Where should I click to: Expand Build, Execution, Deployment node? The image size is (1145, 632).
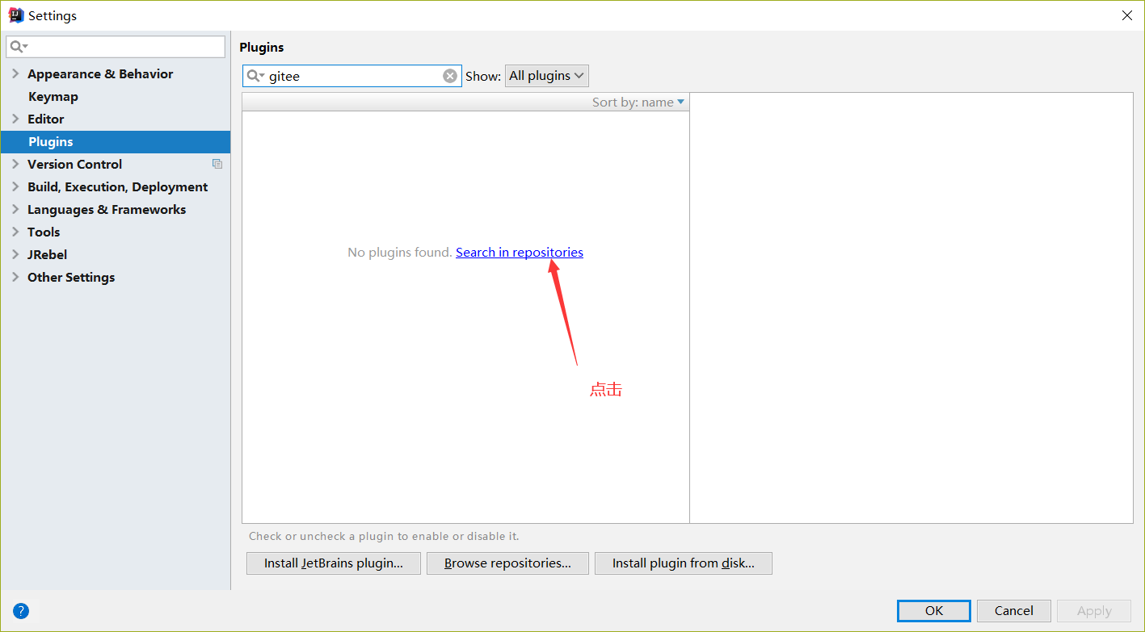[x=15, y=186]
